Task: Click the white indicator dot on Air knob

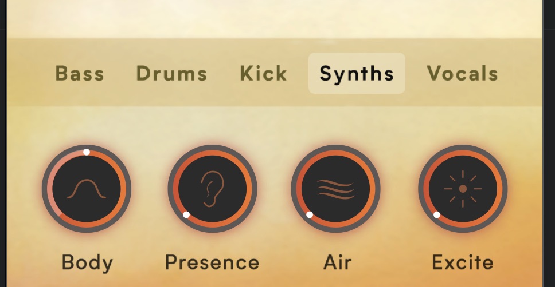Action: (310, 214)
